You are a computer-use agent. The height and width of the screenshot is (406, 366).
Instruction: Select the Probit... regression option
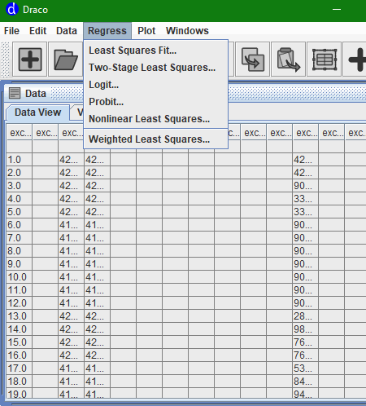pos(156,102)
